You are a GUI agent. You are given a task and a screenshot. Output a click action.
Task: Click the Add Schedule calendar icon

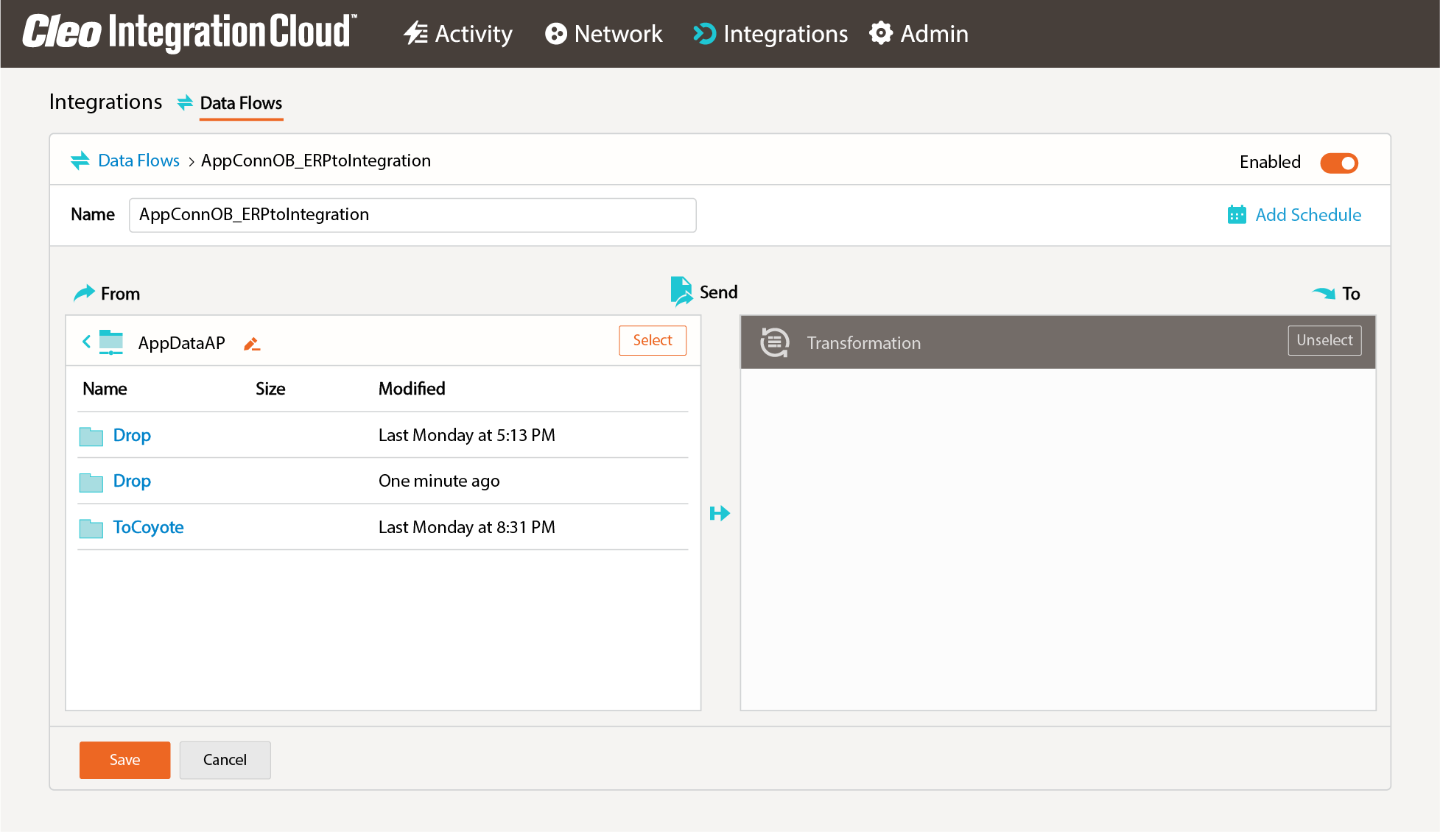(1237, 214)
